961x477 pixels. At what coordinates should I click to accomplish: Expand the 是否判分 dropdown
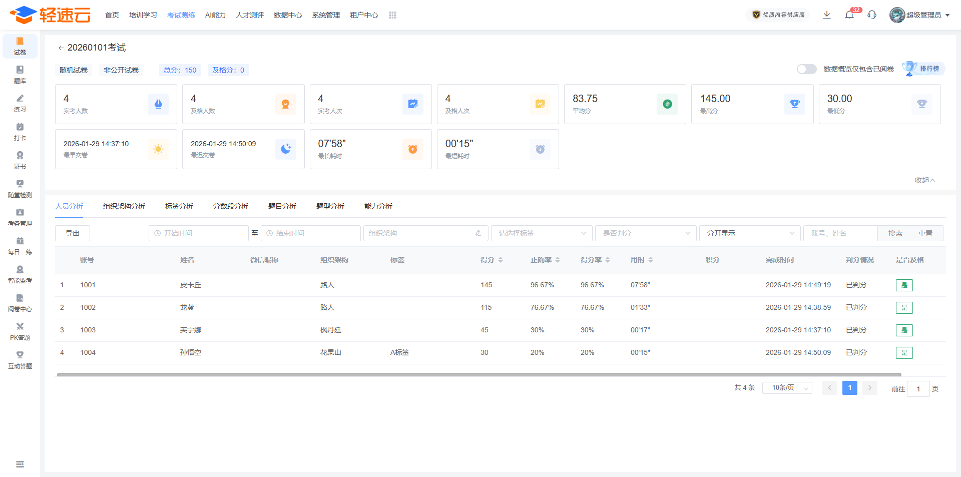tap(646, 233)
